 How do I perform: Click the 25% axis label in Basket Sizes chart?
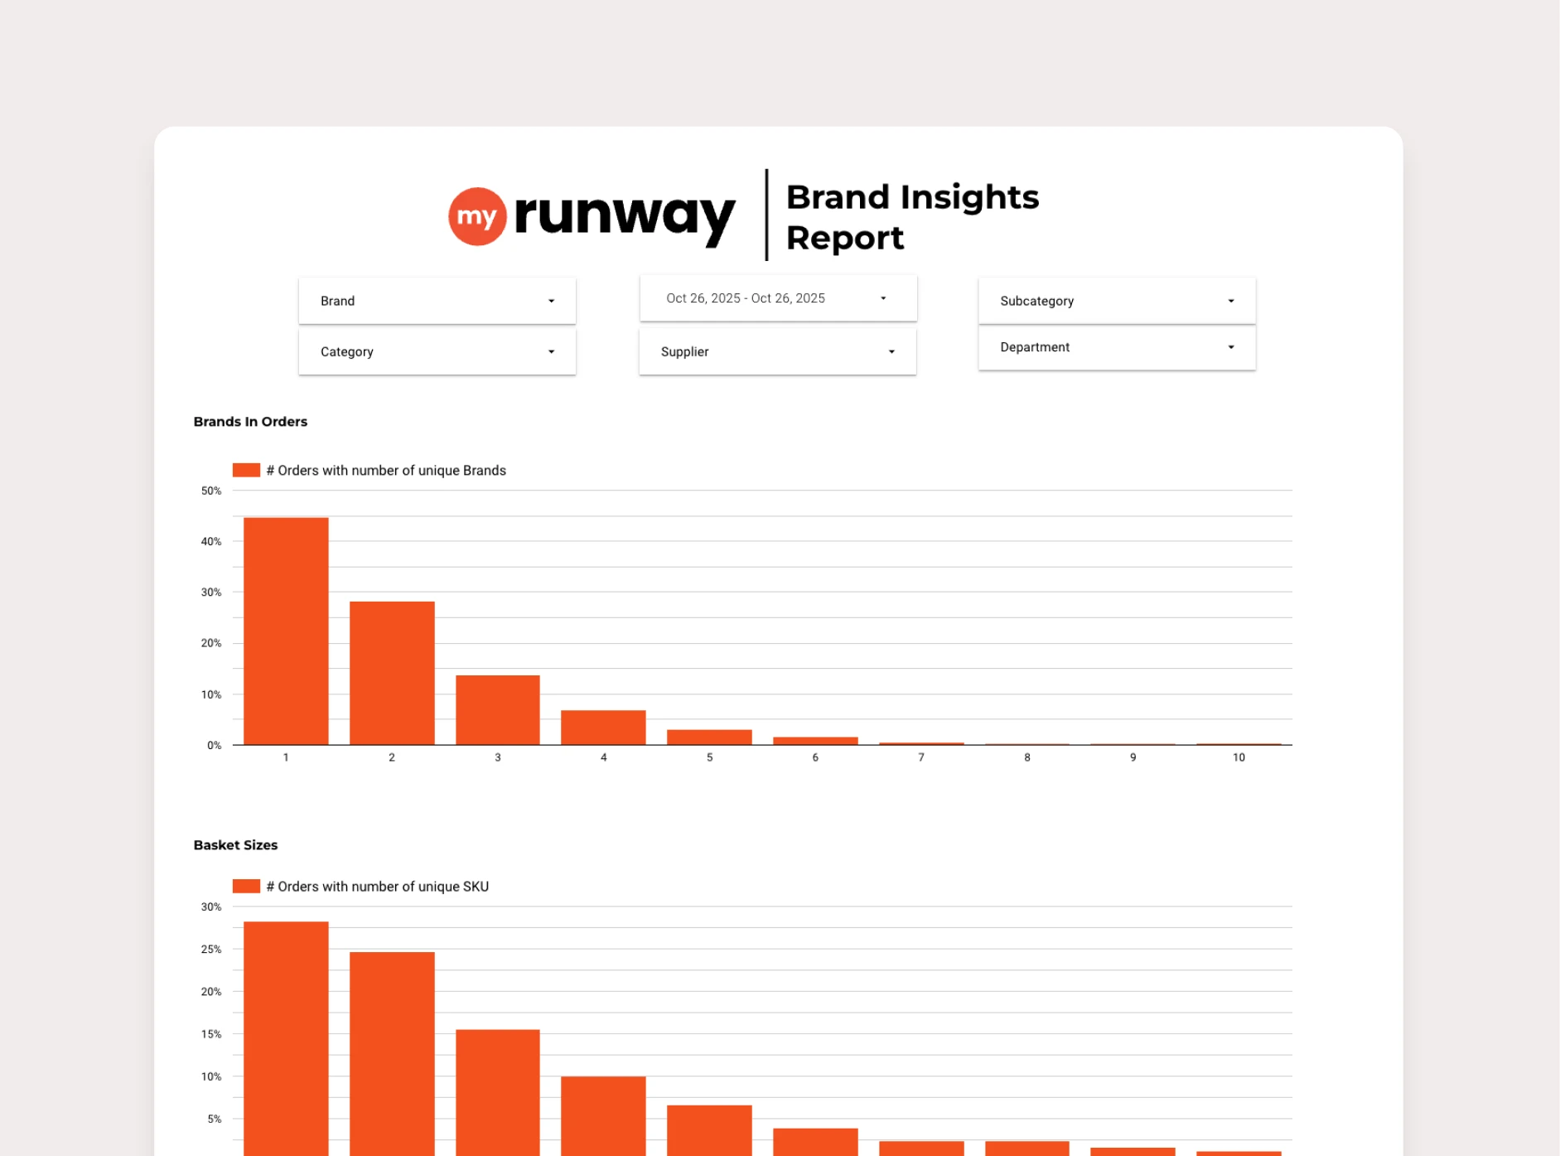211,949
